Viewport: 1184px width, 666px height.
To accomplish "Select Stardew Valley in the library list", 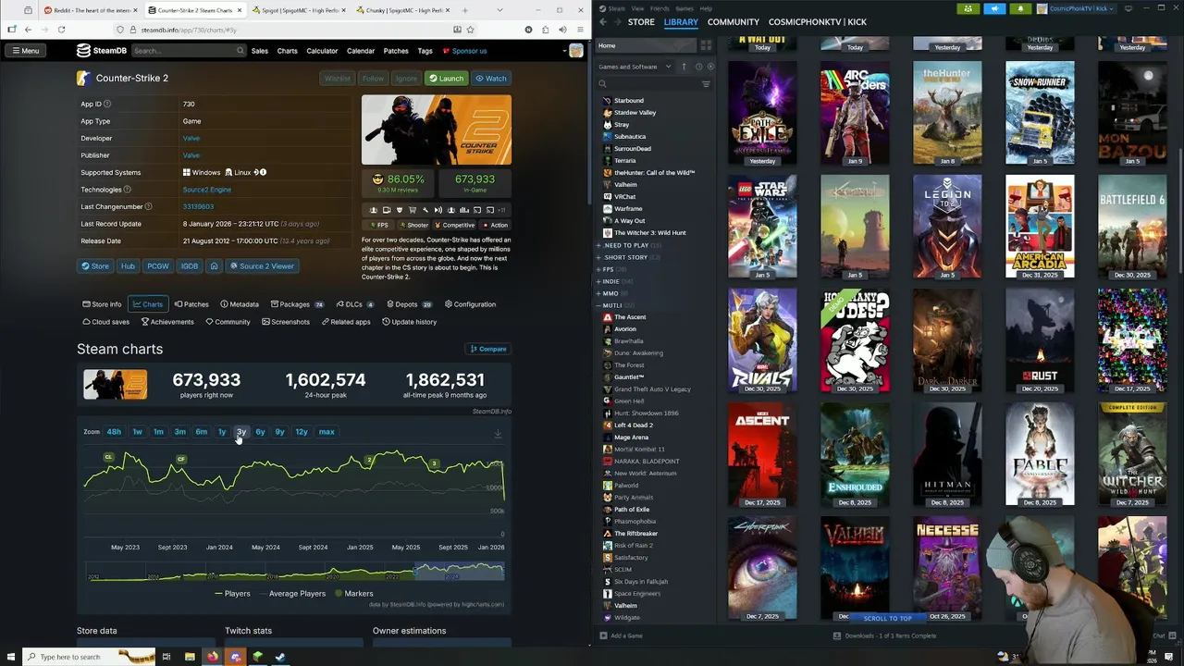I will (635, 113).
